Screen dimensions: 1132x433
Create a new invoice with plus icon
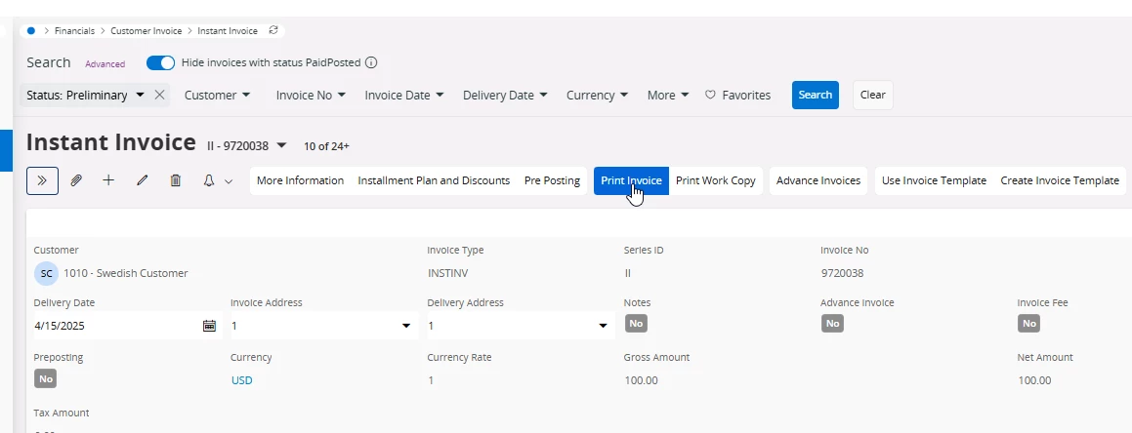(108, 180)
